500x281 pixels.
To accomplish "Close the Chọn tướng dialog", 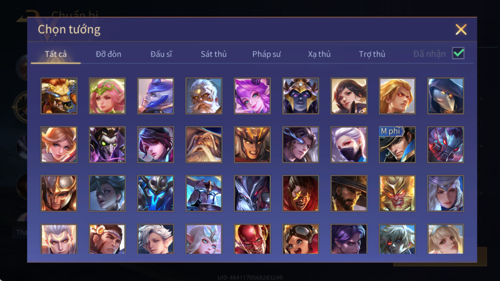I will point(461,29).
